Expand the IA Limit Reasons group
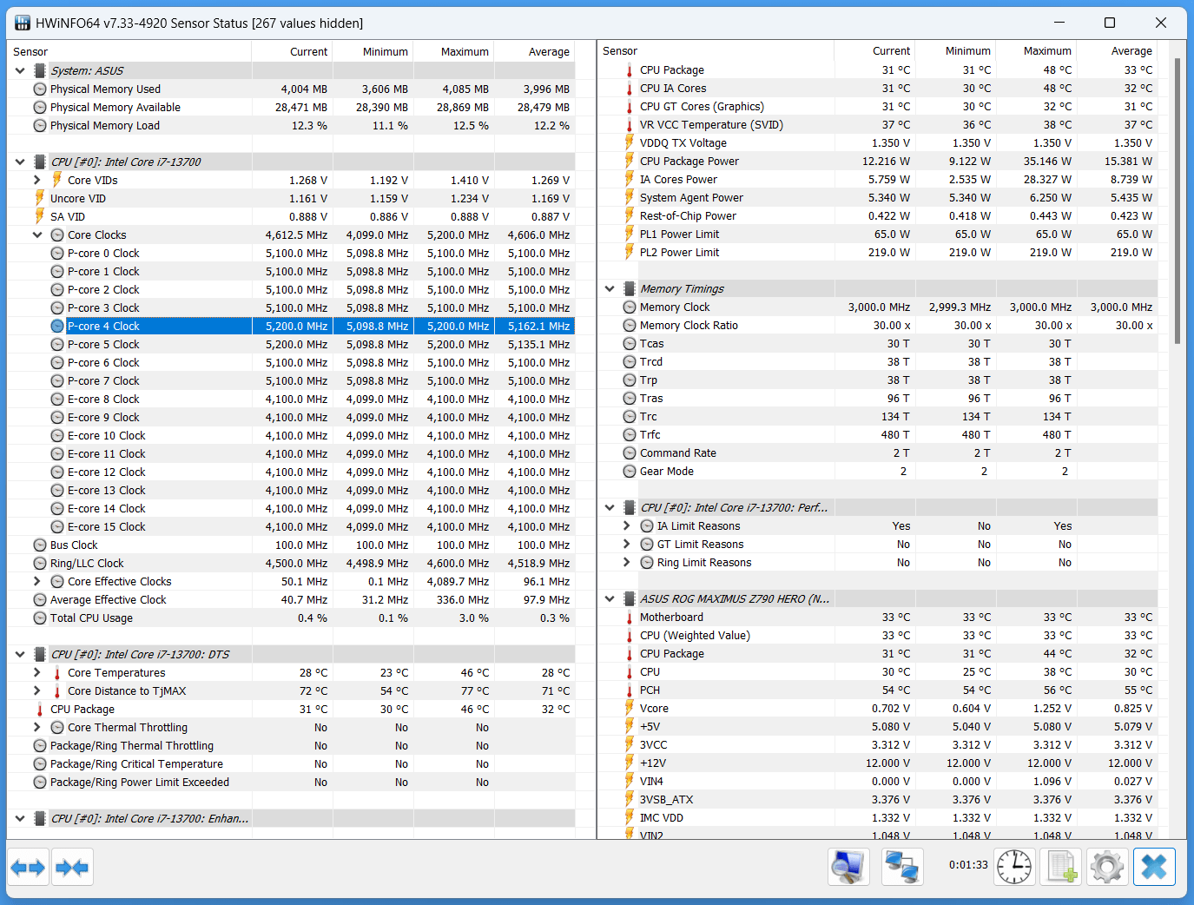The image size is (1194, 905). point(627,525)
